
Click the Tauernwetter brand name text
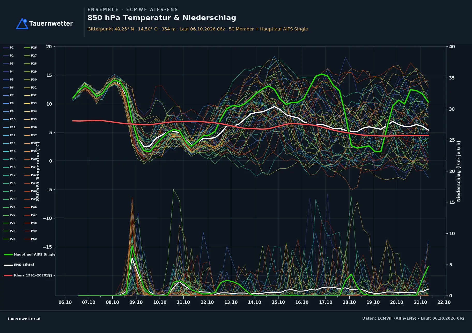(51, 23)
